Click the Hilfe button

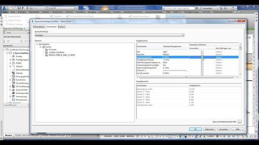coord(238,129)
